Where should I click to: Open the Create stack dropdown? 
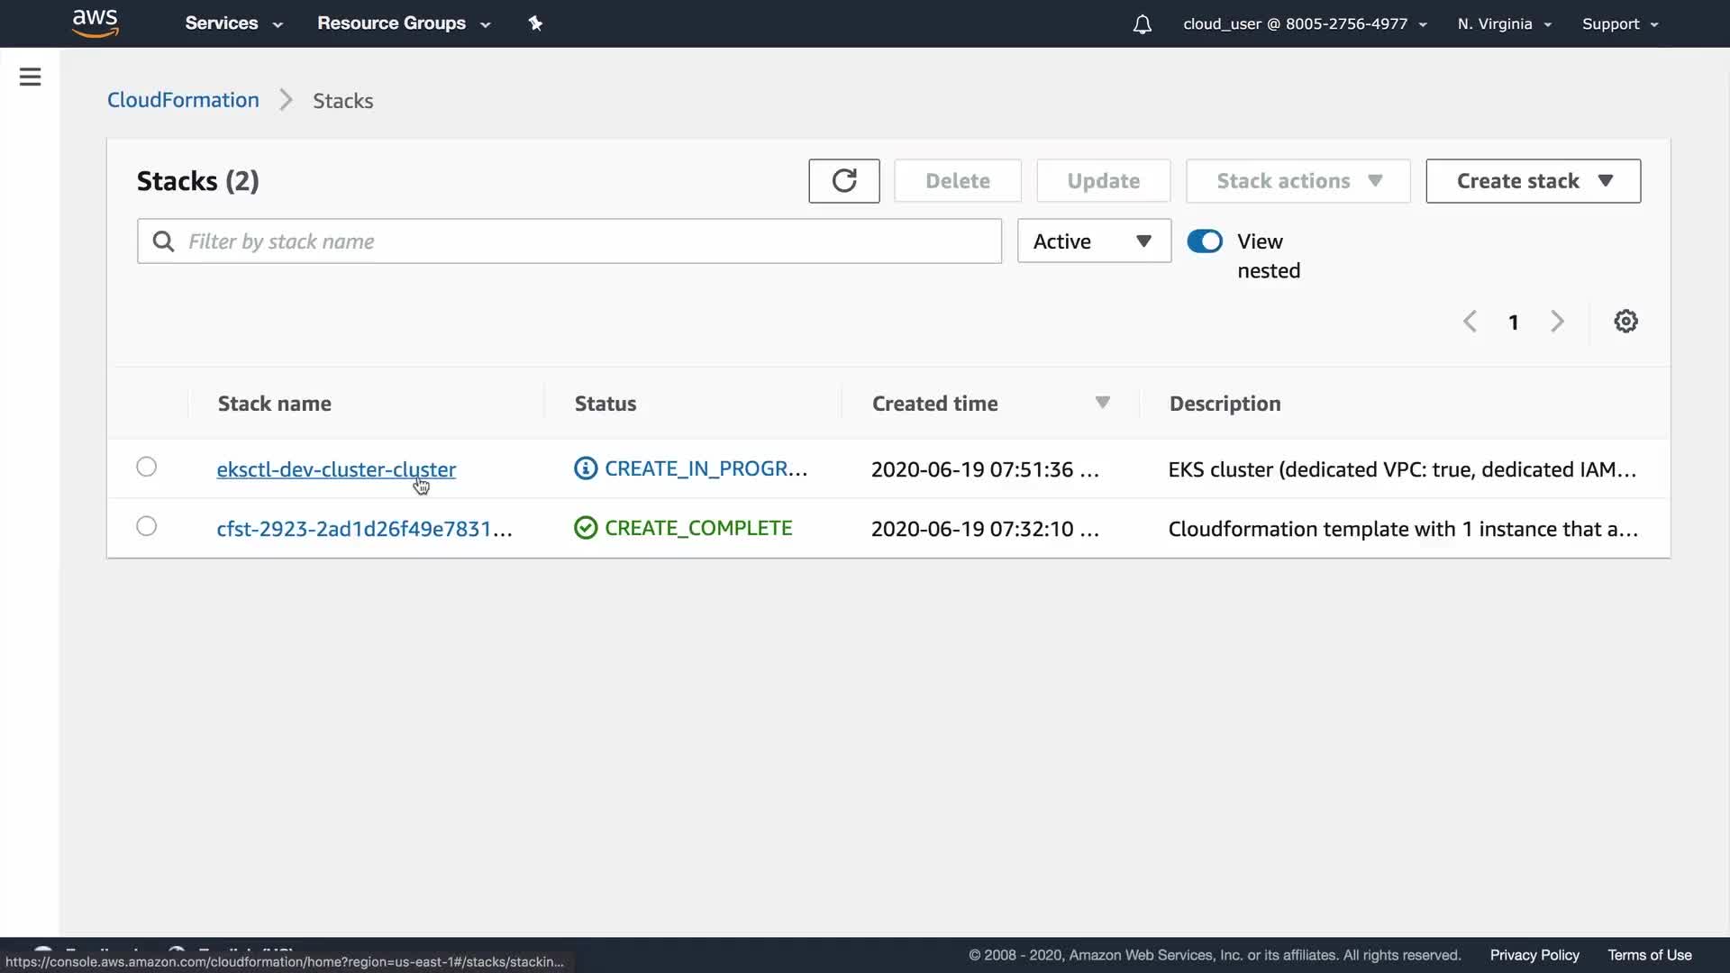click(1533, 181)
